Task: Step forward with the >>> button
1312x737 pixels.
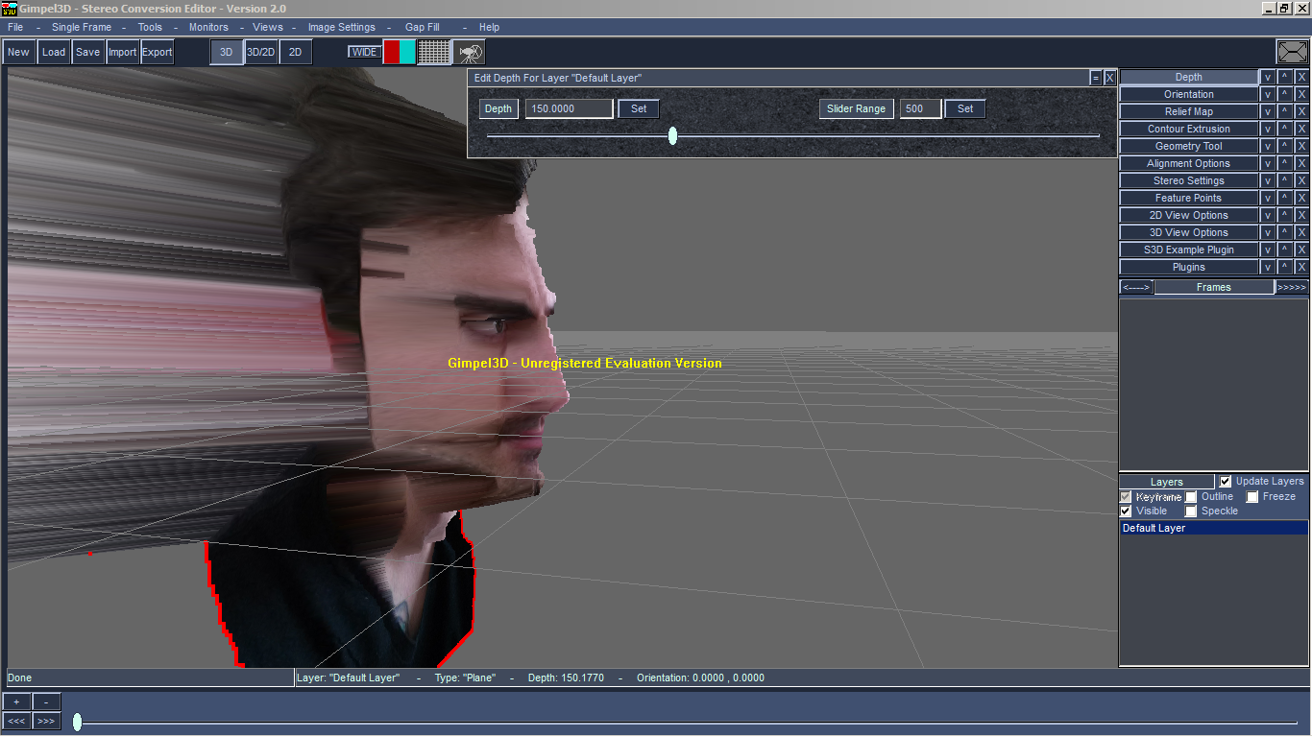Action: click(x=46, y=721)
